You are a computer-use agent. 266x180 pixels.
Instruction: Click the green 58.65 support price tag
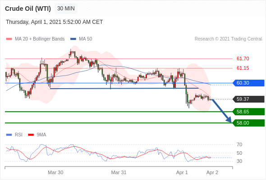point(249,112)
